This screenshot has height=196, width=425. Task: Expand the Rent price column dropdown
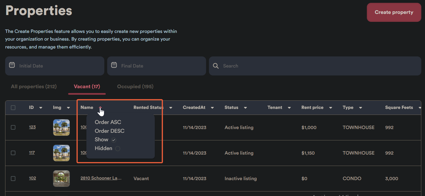click(331, 108)
